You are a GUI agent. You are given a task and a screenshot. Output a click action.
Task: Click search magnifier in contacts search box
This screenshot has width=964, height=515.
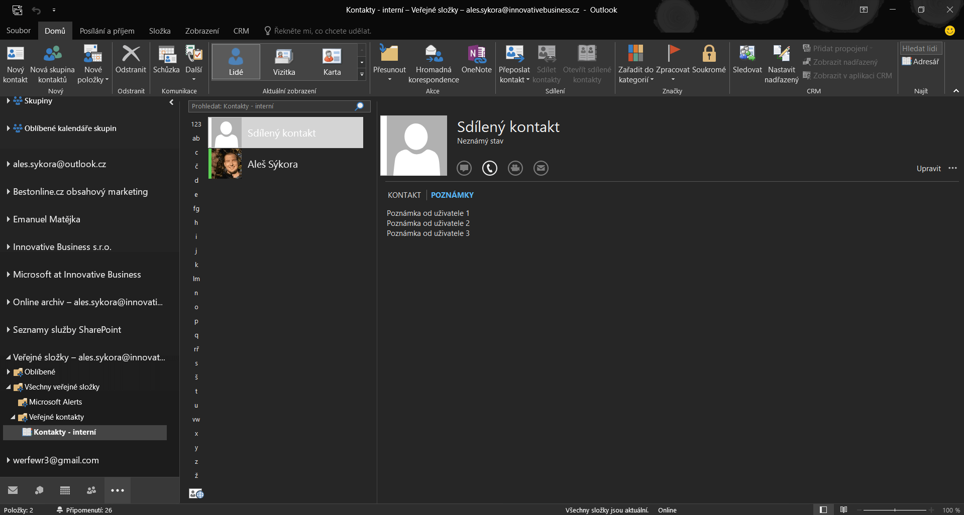point(359,106)
